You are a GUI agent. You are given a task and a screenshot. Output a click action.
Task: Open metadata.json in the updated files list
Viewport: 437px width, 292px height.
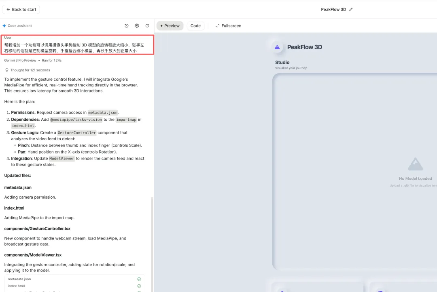pyautogui.click(x=19, y=279)
